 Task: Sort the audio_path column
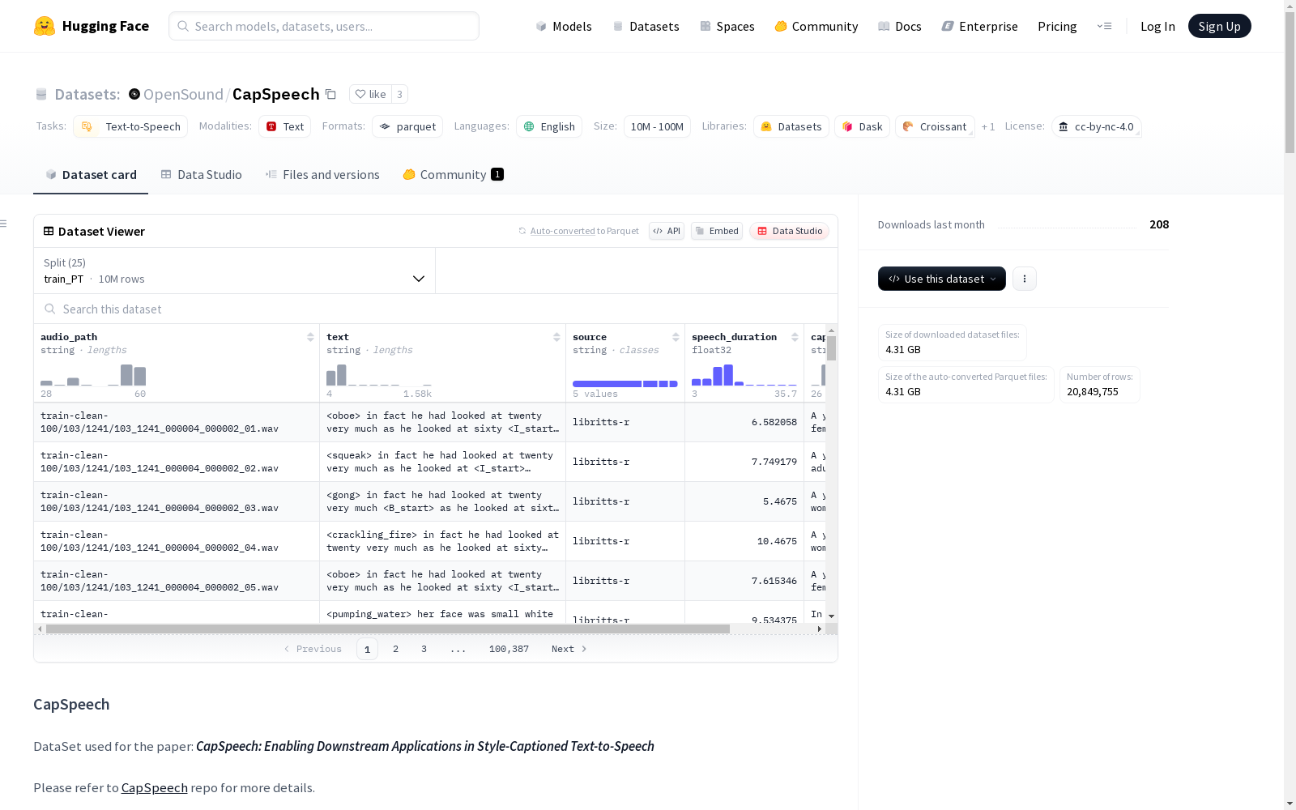(x=310, y=337)
